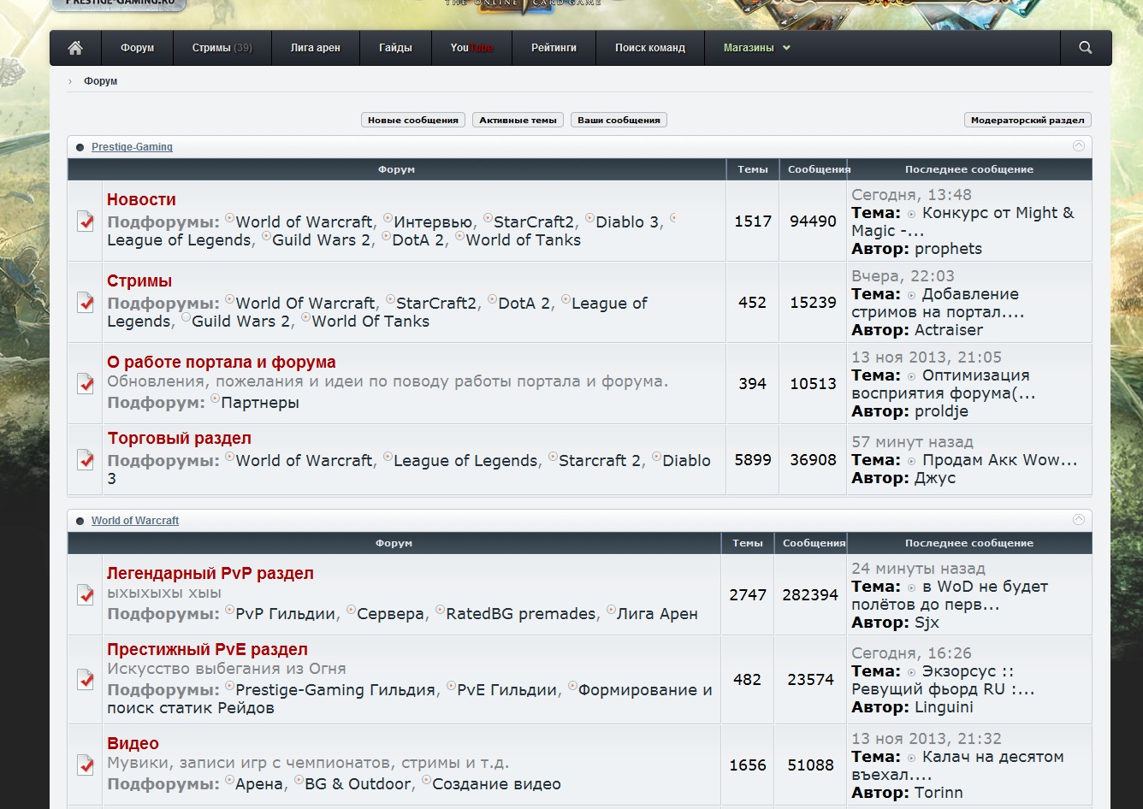This screenshot has height=809, width=1143.
Task: Open the Модераторский раздел button
Action: tap(1028, 121)
